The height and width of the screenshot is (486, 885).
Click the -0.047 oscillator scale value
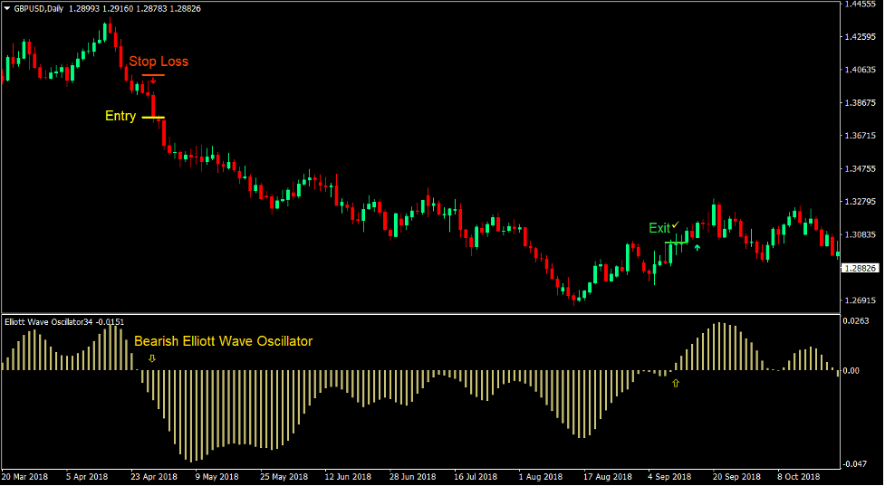point(855,464)
